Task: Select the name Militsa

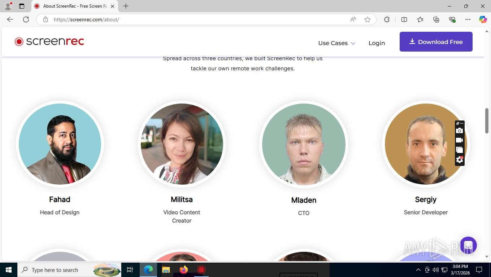Action: pyautogui.click(x=182, y=199)
